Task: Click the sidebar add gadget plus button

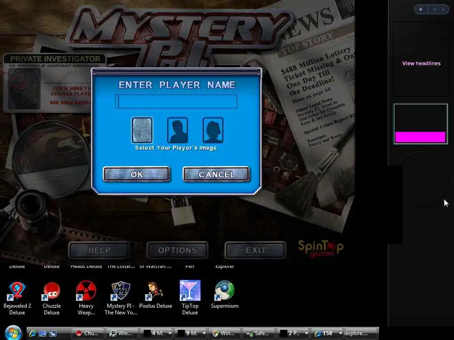Action: pyautogui.click(x=421, y=9)
